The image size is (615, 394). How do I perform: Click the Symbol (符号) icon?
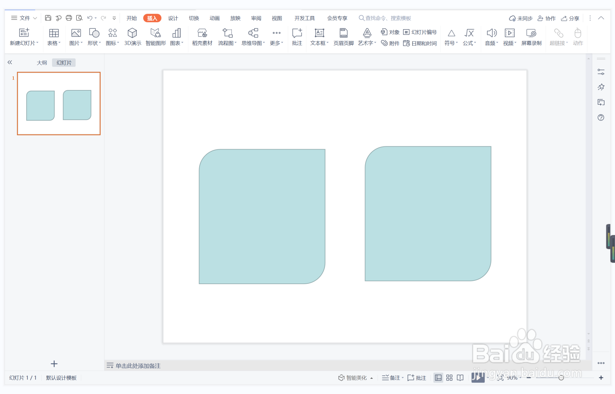point(451,33)
